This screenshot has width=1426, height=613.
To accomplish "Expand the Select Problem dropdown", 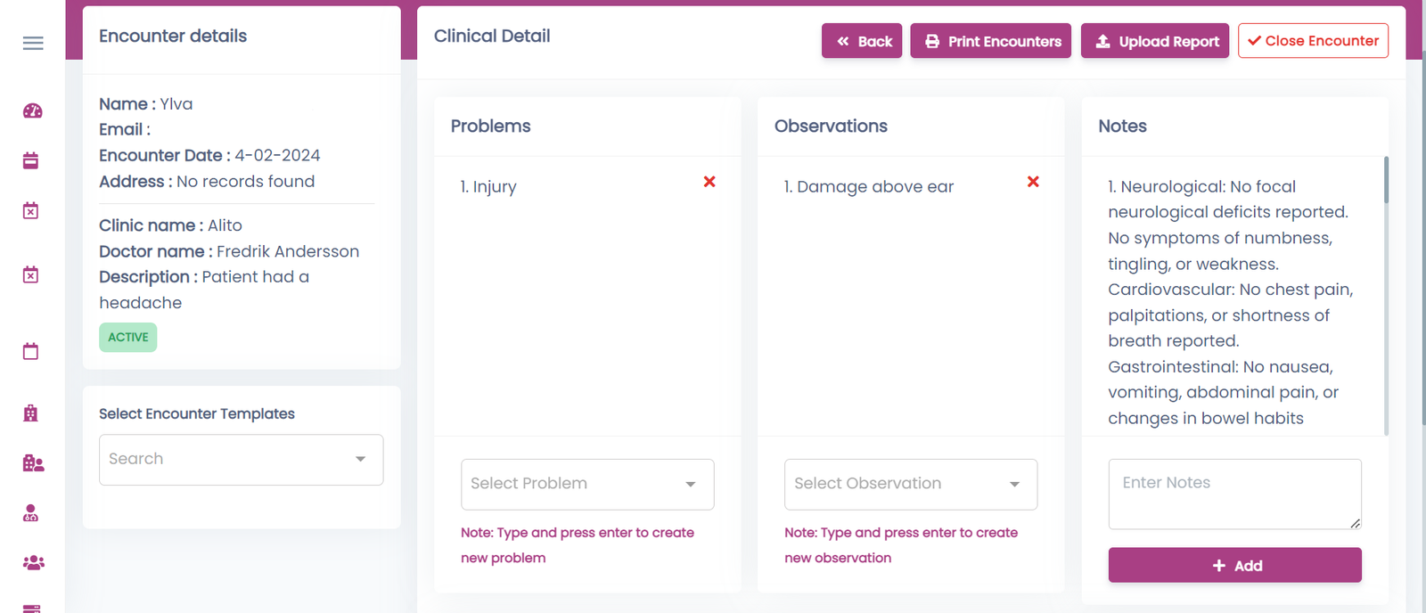I will (x=587, y=484).
